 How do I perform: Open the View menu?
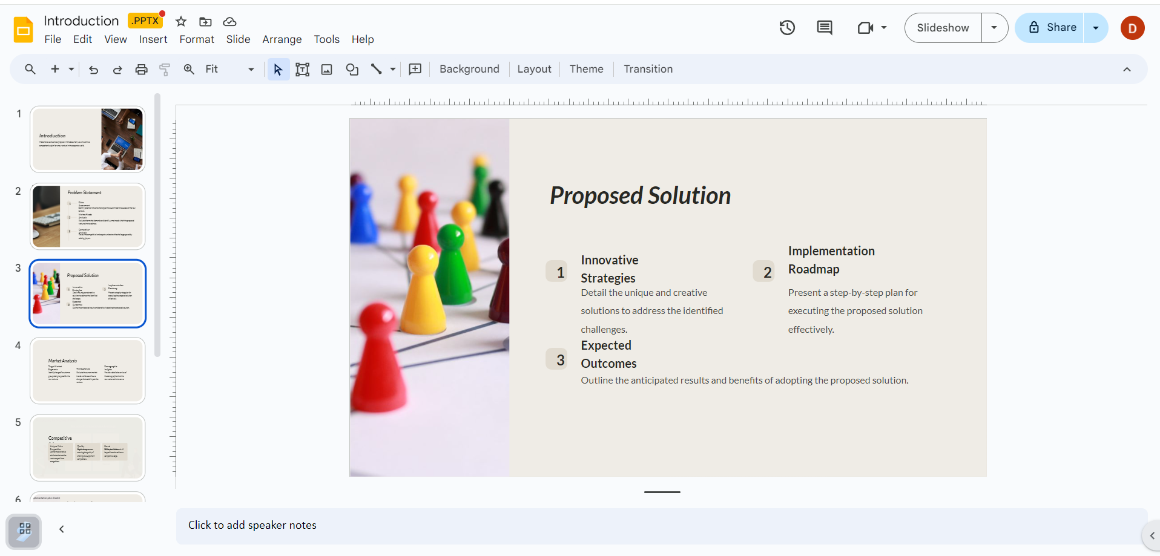coord(116,39)
